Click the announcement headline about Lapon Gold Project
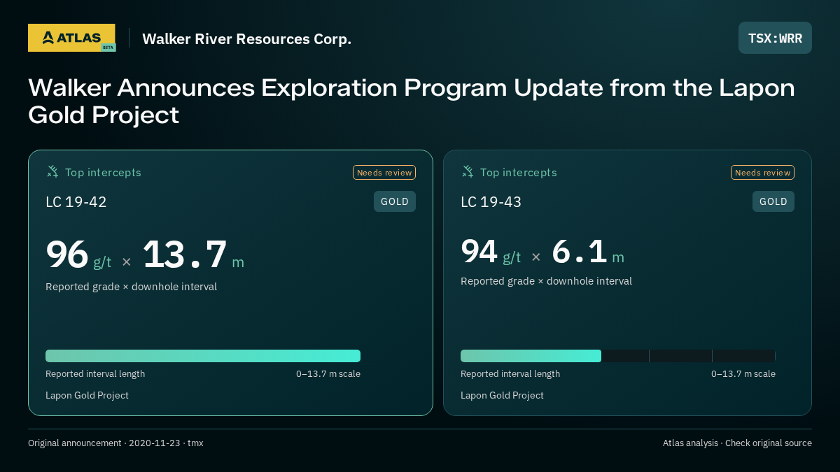 tap(412, 101)
